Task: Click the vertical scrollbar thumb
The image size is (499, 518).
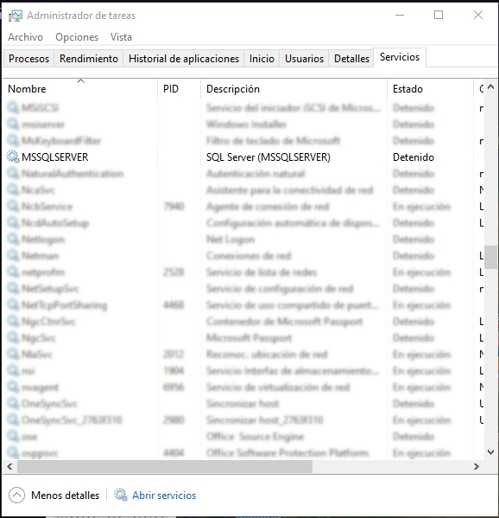Action: pyautogui.click(x=490, y=258)
